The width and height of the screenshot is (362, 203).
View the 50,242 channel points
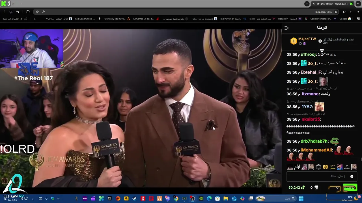(x=296, y=187)
